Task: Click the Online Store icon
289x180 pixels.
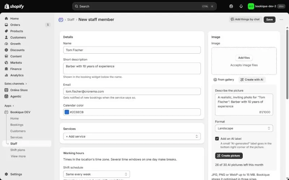Action: click(7, 90)
